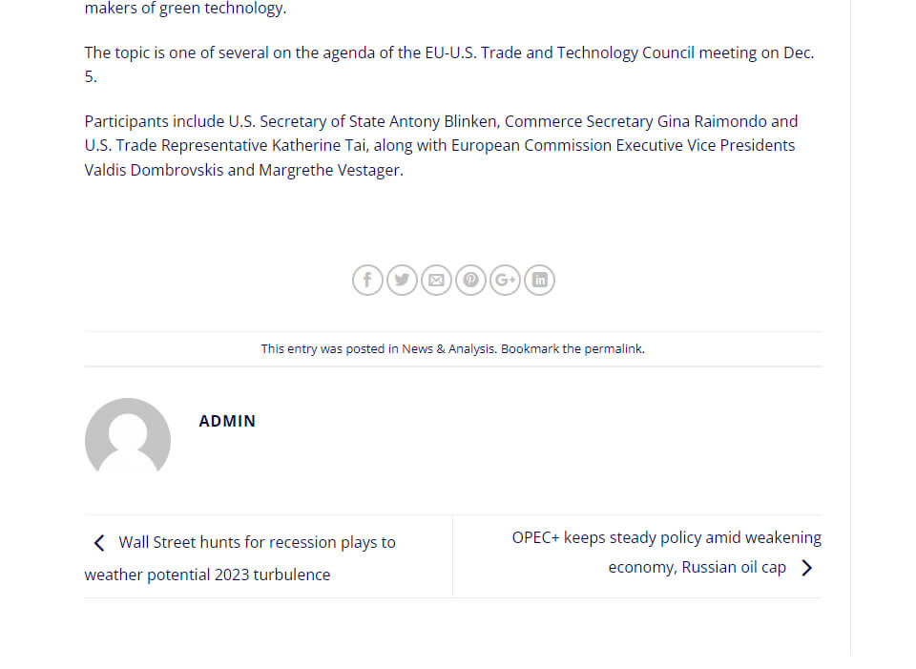The height and width of the screenshot is (669, 916).
Task: Click the "economy, Russian oil cap" link text
Action: point(697,568)
